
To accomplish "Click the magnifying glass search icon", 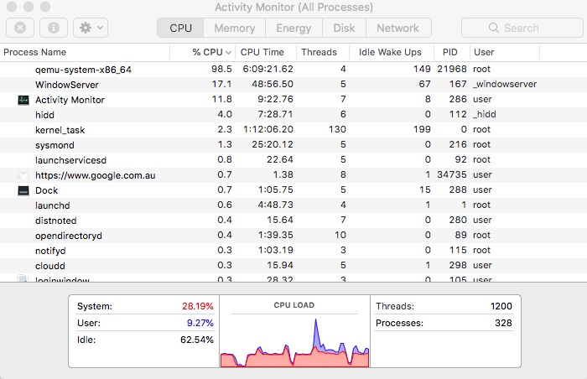I will click(x=494, y=28).
